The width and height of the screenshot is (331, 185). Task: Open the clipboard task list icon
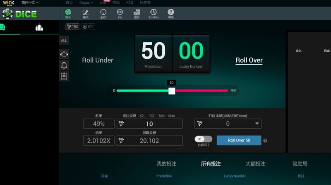(x=64, y=76)
